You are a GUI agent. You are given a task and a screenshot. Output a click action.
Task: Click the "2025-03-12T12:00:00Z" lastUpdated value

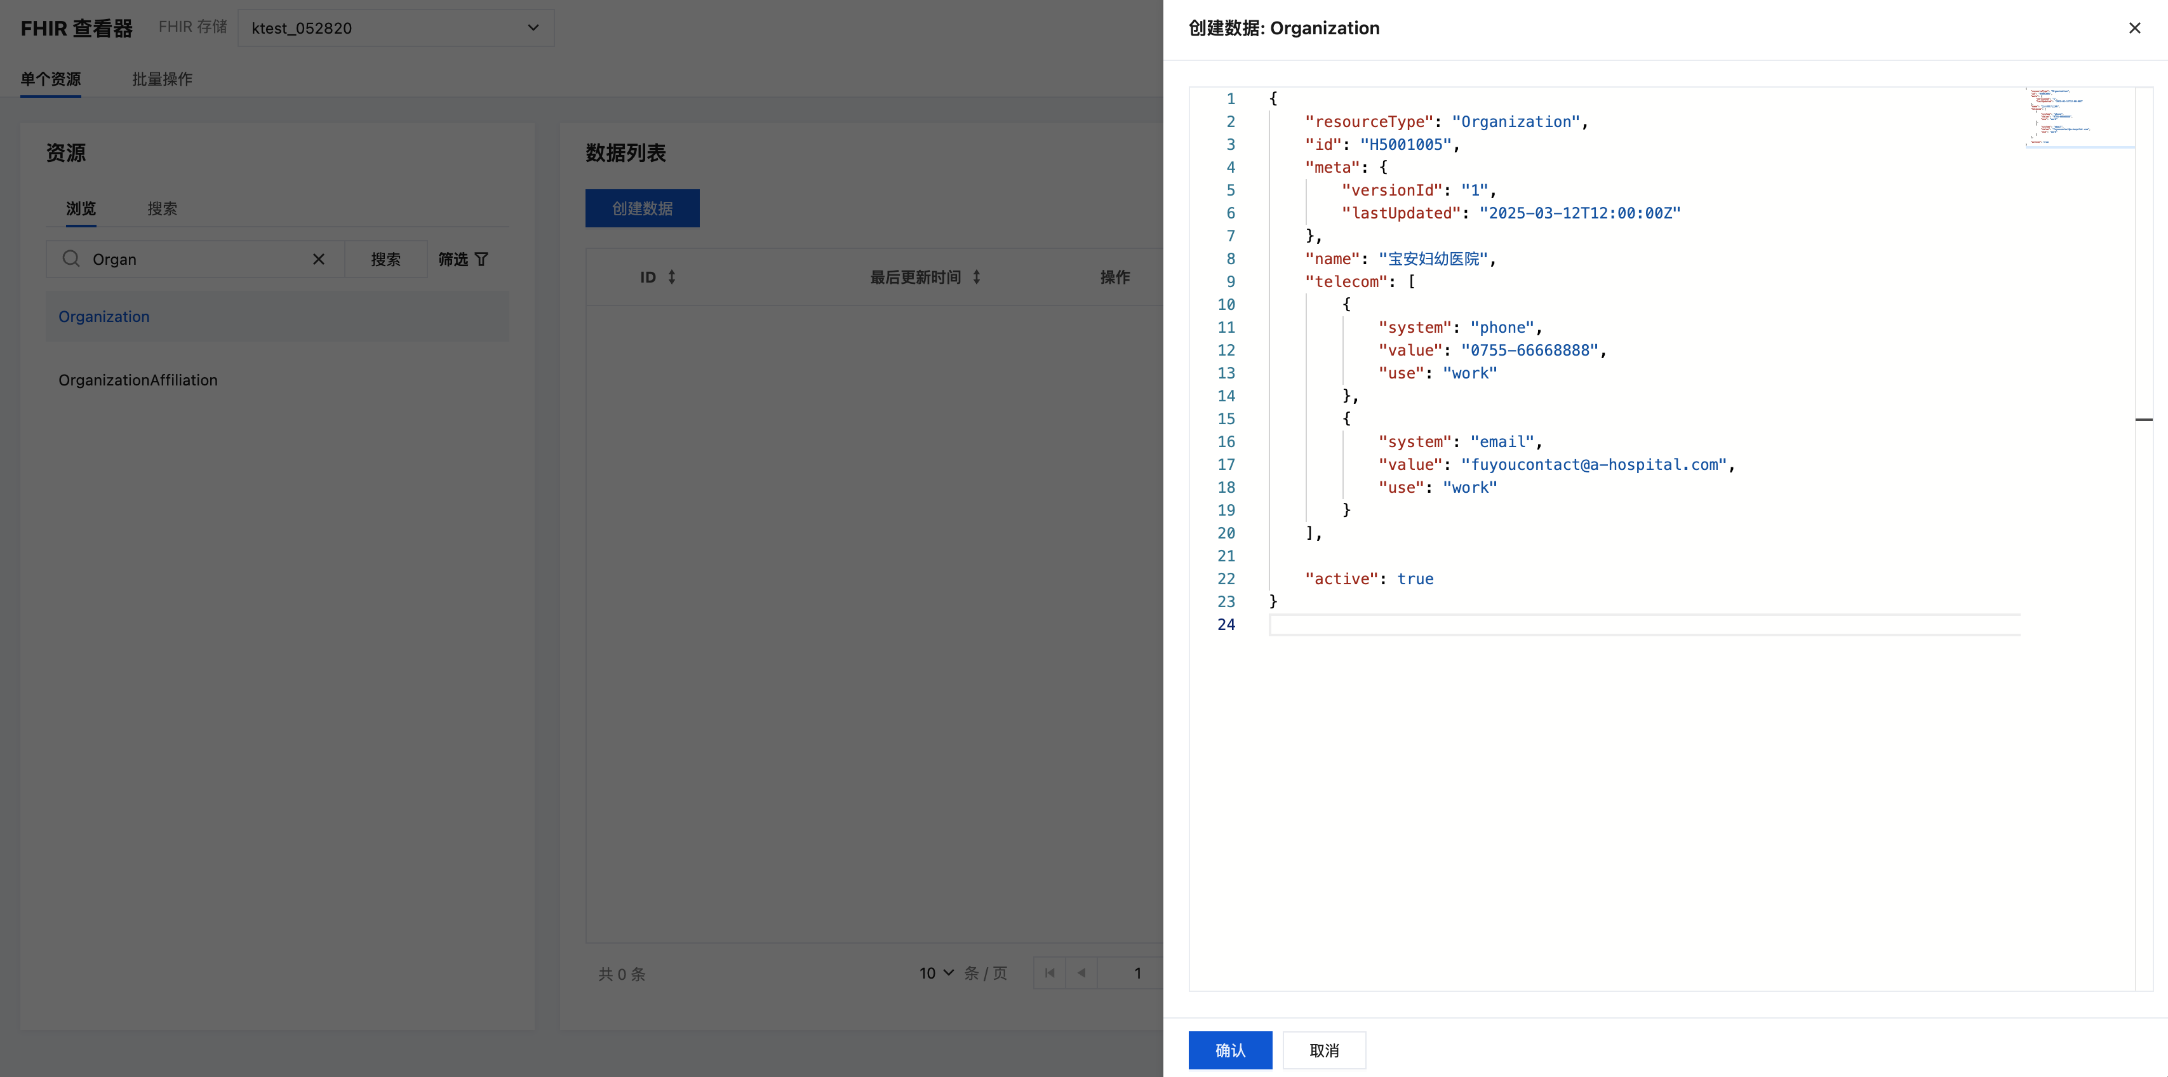[x=1580, y=213]
